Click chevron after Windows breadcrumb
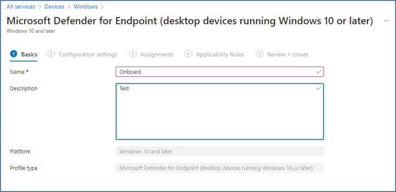Screen dimensions: 396x192 point(102,7)
